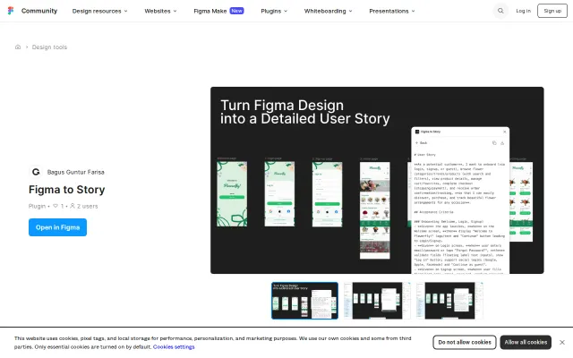Expand the Websites dropdown
Screen dimensions: 573x358
point(160,11)
